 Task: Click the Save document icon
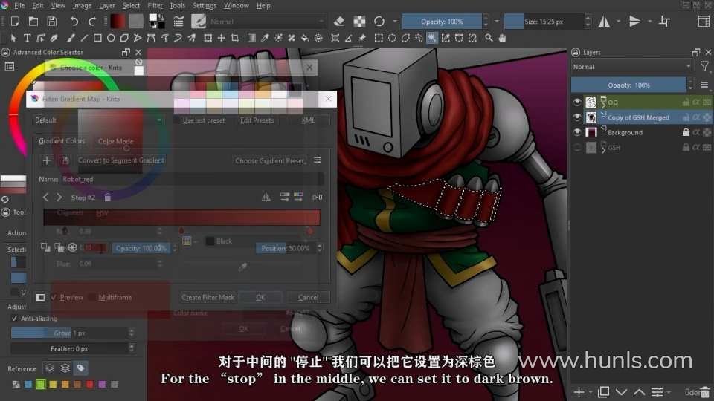pos(51,22)
